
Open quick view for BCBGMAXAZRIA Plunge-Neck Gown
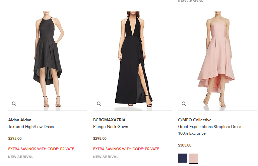click(x=99, y=103)
